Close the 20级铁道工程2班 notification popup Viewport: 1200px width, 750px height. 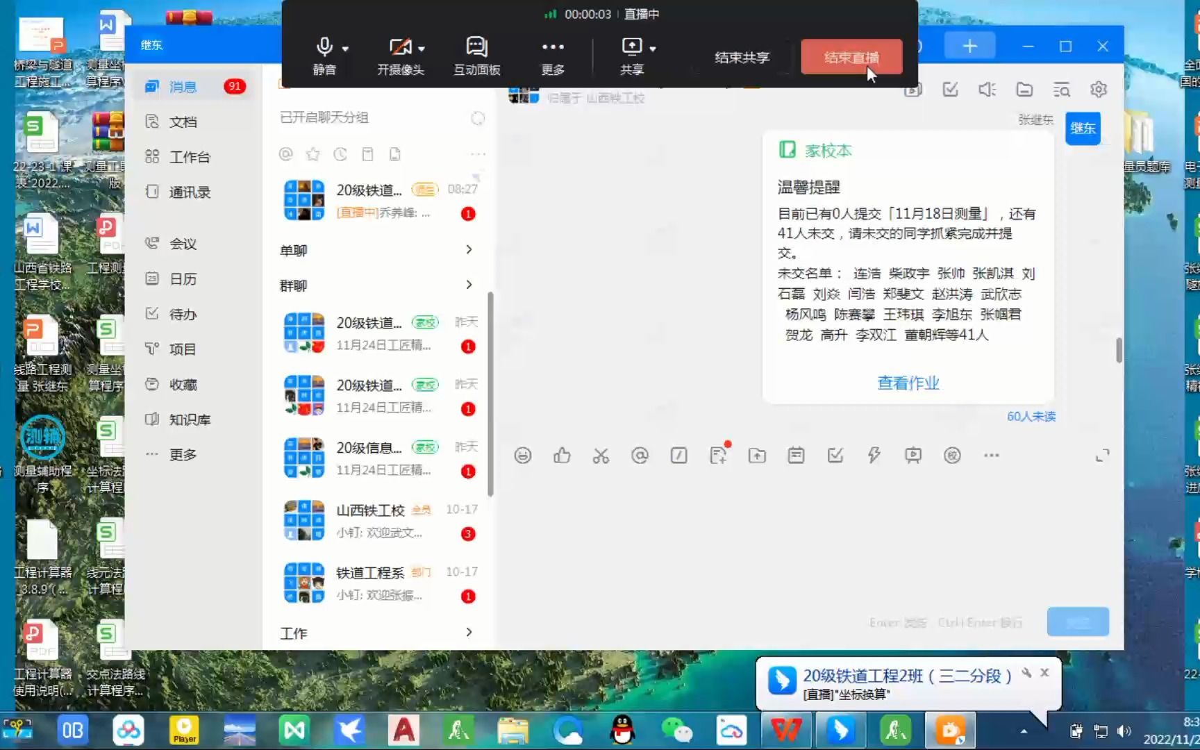tap(1044, 673)
